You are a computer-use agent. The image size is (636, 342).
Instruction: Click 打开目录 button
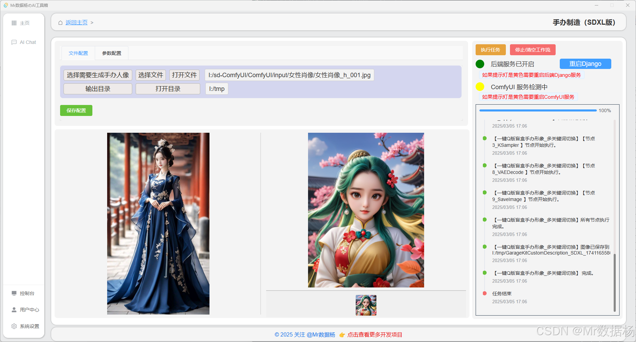coord(168,89)
